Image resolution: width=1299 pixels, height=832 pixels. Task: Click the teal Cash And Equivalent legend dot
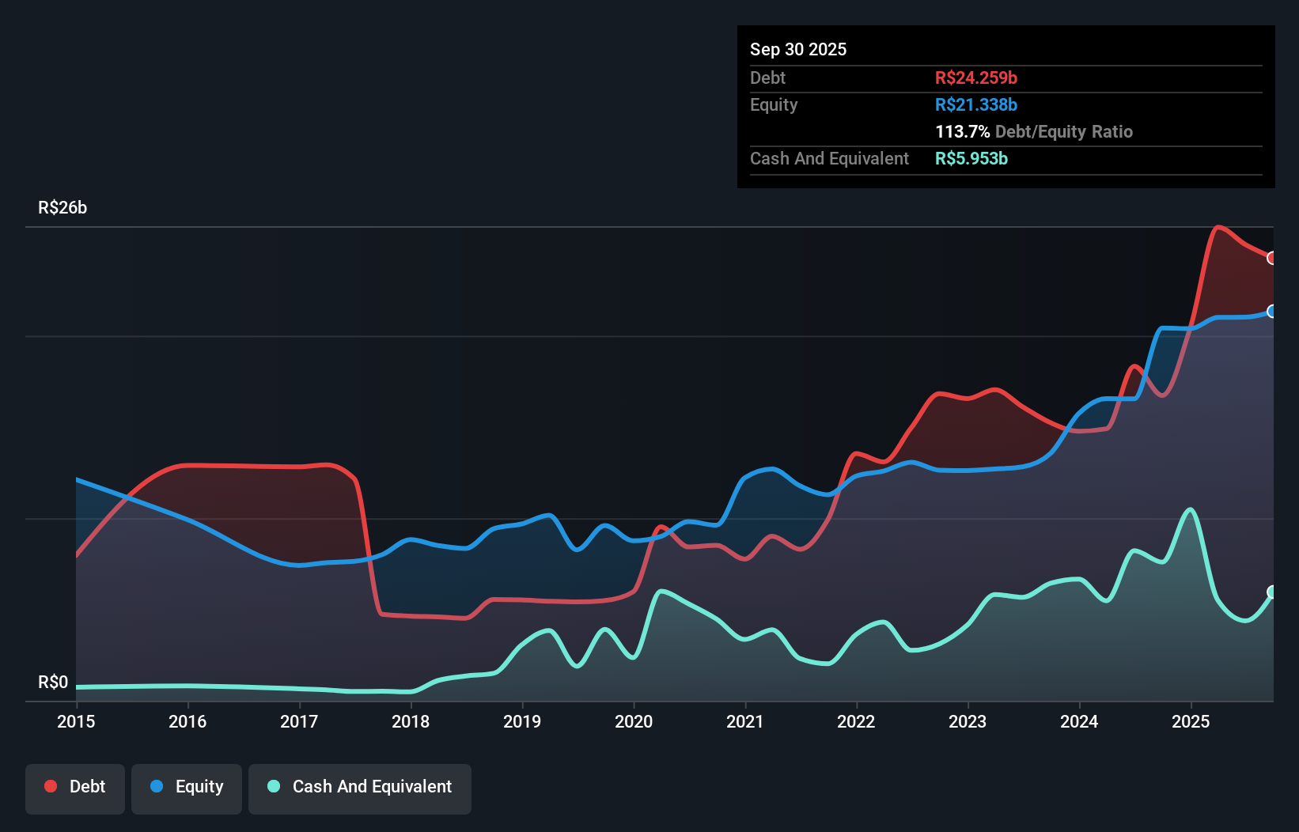coord(272,786)
